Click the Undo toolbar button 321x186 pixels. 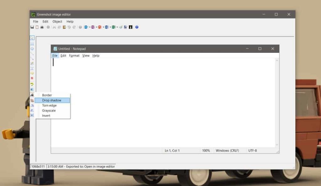pos(70,27)
